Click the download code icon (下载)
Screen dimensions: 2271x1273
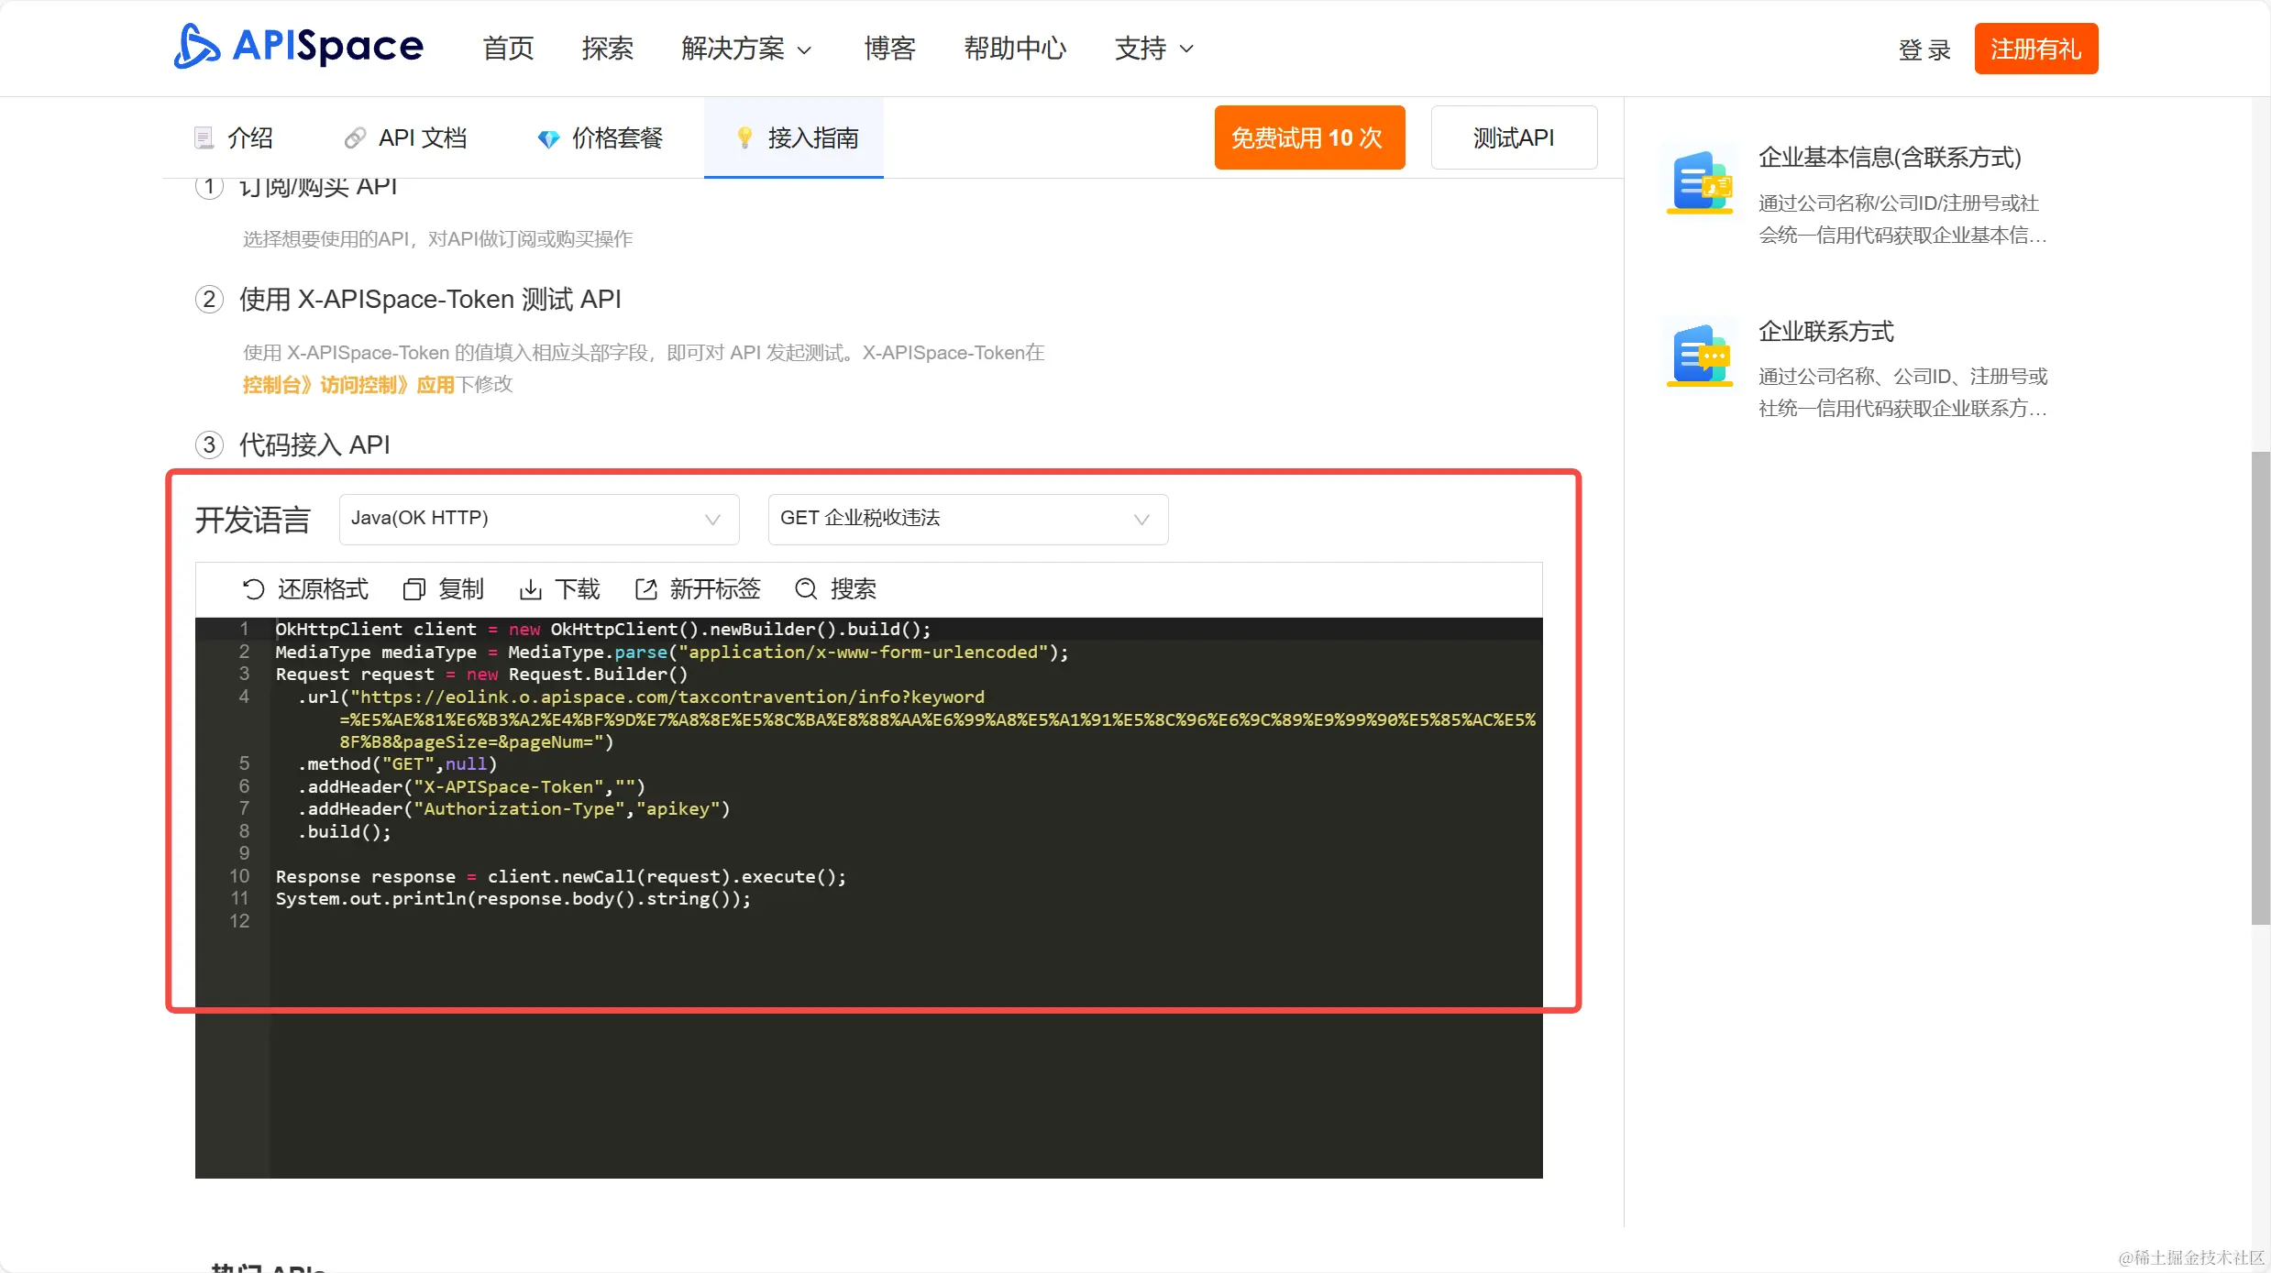[x=530, y=589]
